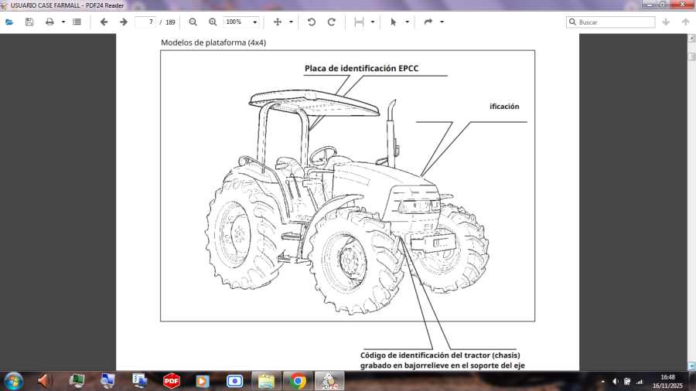The image size is (696, 391).
Task: Zoom out with the minus magnifier
Action: (193, 22)
